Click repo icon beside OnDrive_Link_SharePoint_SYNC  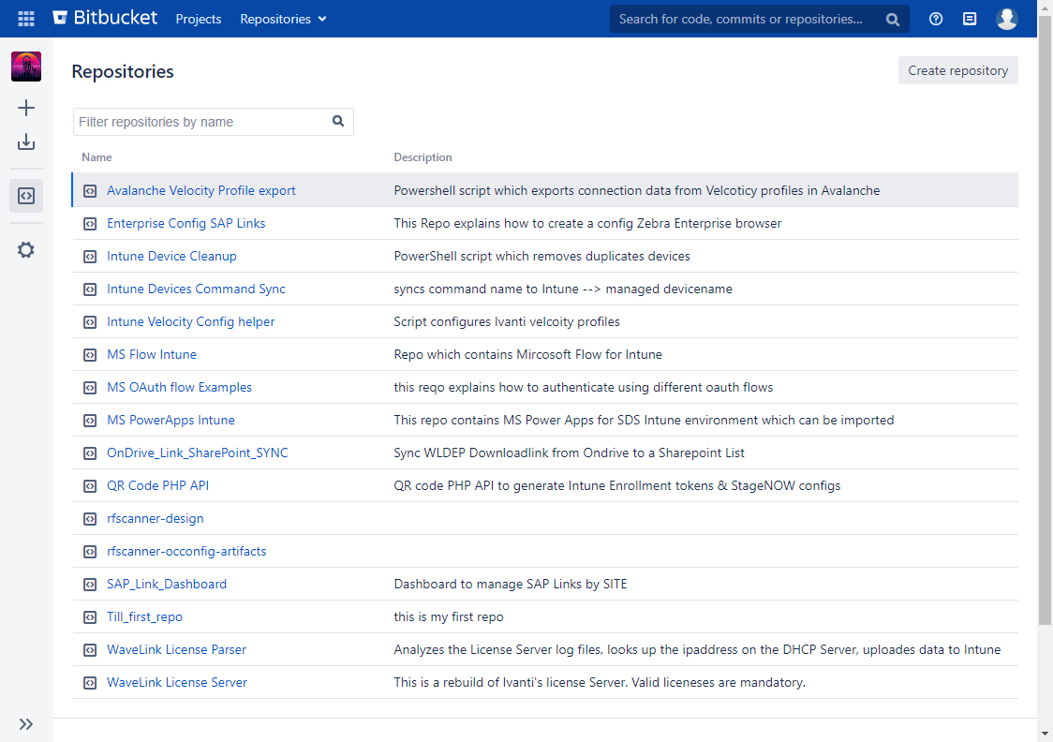90,453
